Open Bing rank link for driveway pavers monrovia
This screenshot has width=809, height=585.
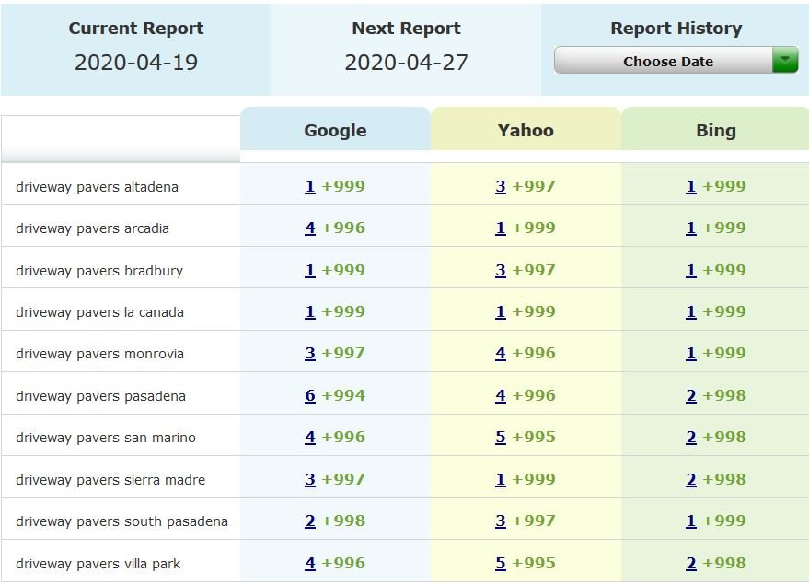tap(691, 353)
